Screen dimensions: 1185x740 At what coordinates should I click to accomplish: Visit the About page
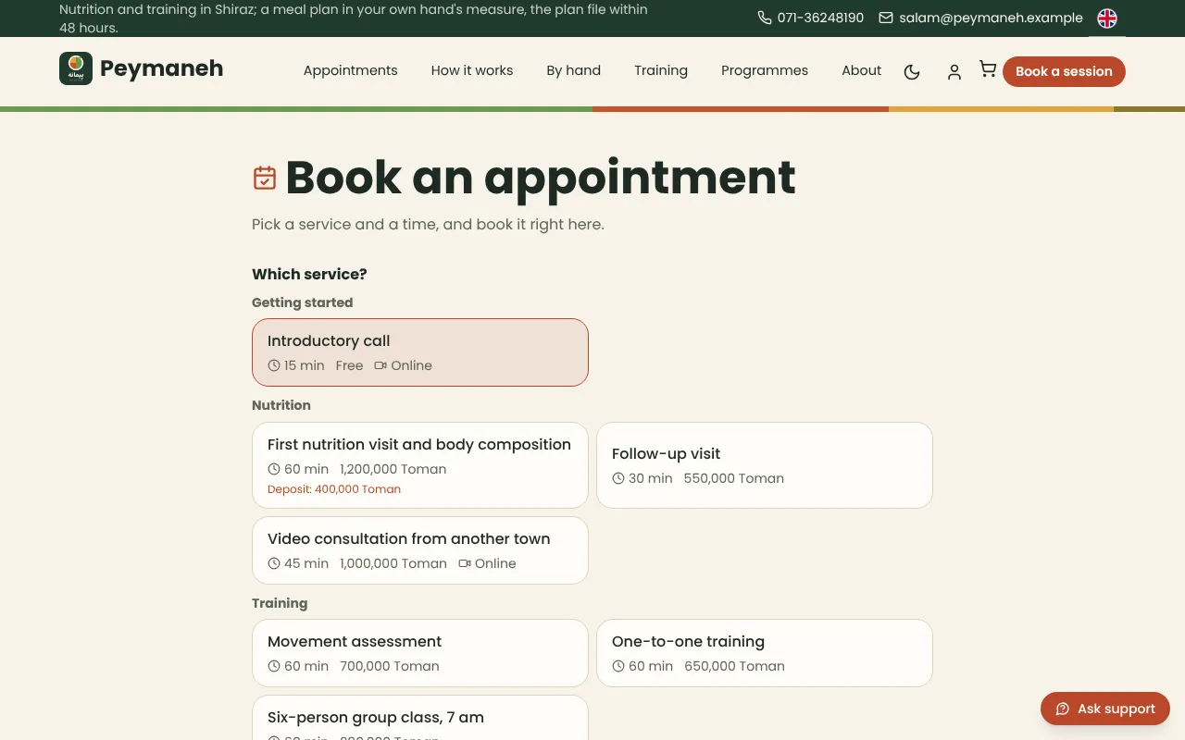point(862,70)
